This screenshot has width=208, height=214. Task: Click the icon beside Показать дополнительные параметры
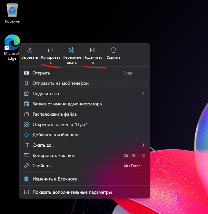click(26, 192)
